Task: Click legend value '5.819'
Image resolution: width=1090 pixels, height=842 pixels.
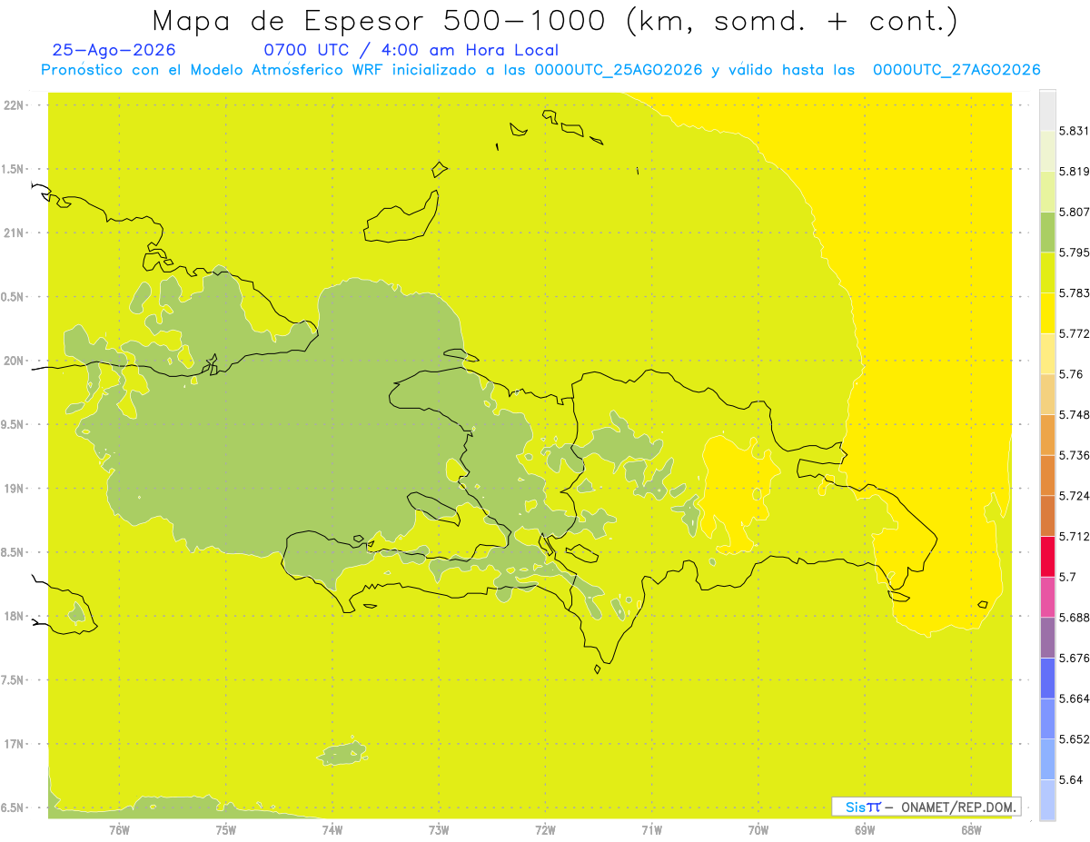Action: tap(1074, 172)
